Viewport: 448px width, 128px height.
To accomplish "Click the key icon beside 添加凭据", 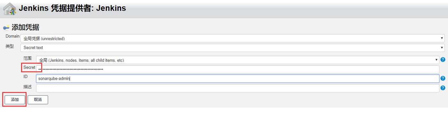I will pos(6,28).
